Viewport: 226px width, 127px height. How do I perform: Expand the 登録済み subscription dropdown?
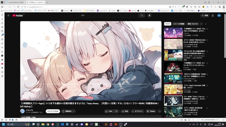[x=69, y=111]
